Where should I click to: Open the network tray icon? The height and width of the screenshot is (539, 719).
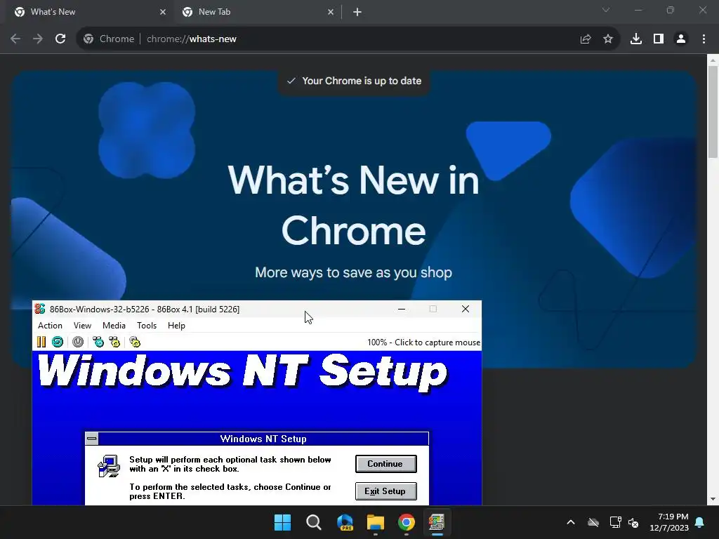[615, 522]
